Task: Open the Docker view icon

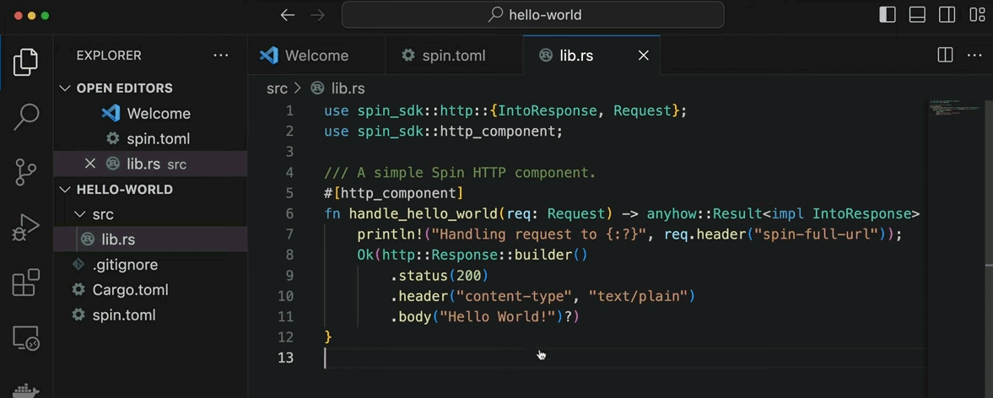Action: point(26,390)
